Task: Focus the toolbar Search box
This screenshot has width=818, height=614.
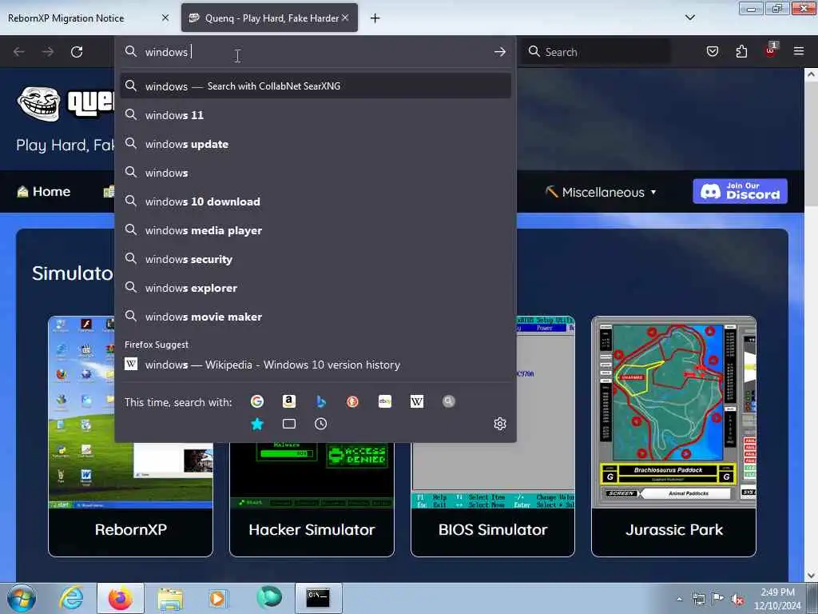Action: [x=597, y=52]
